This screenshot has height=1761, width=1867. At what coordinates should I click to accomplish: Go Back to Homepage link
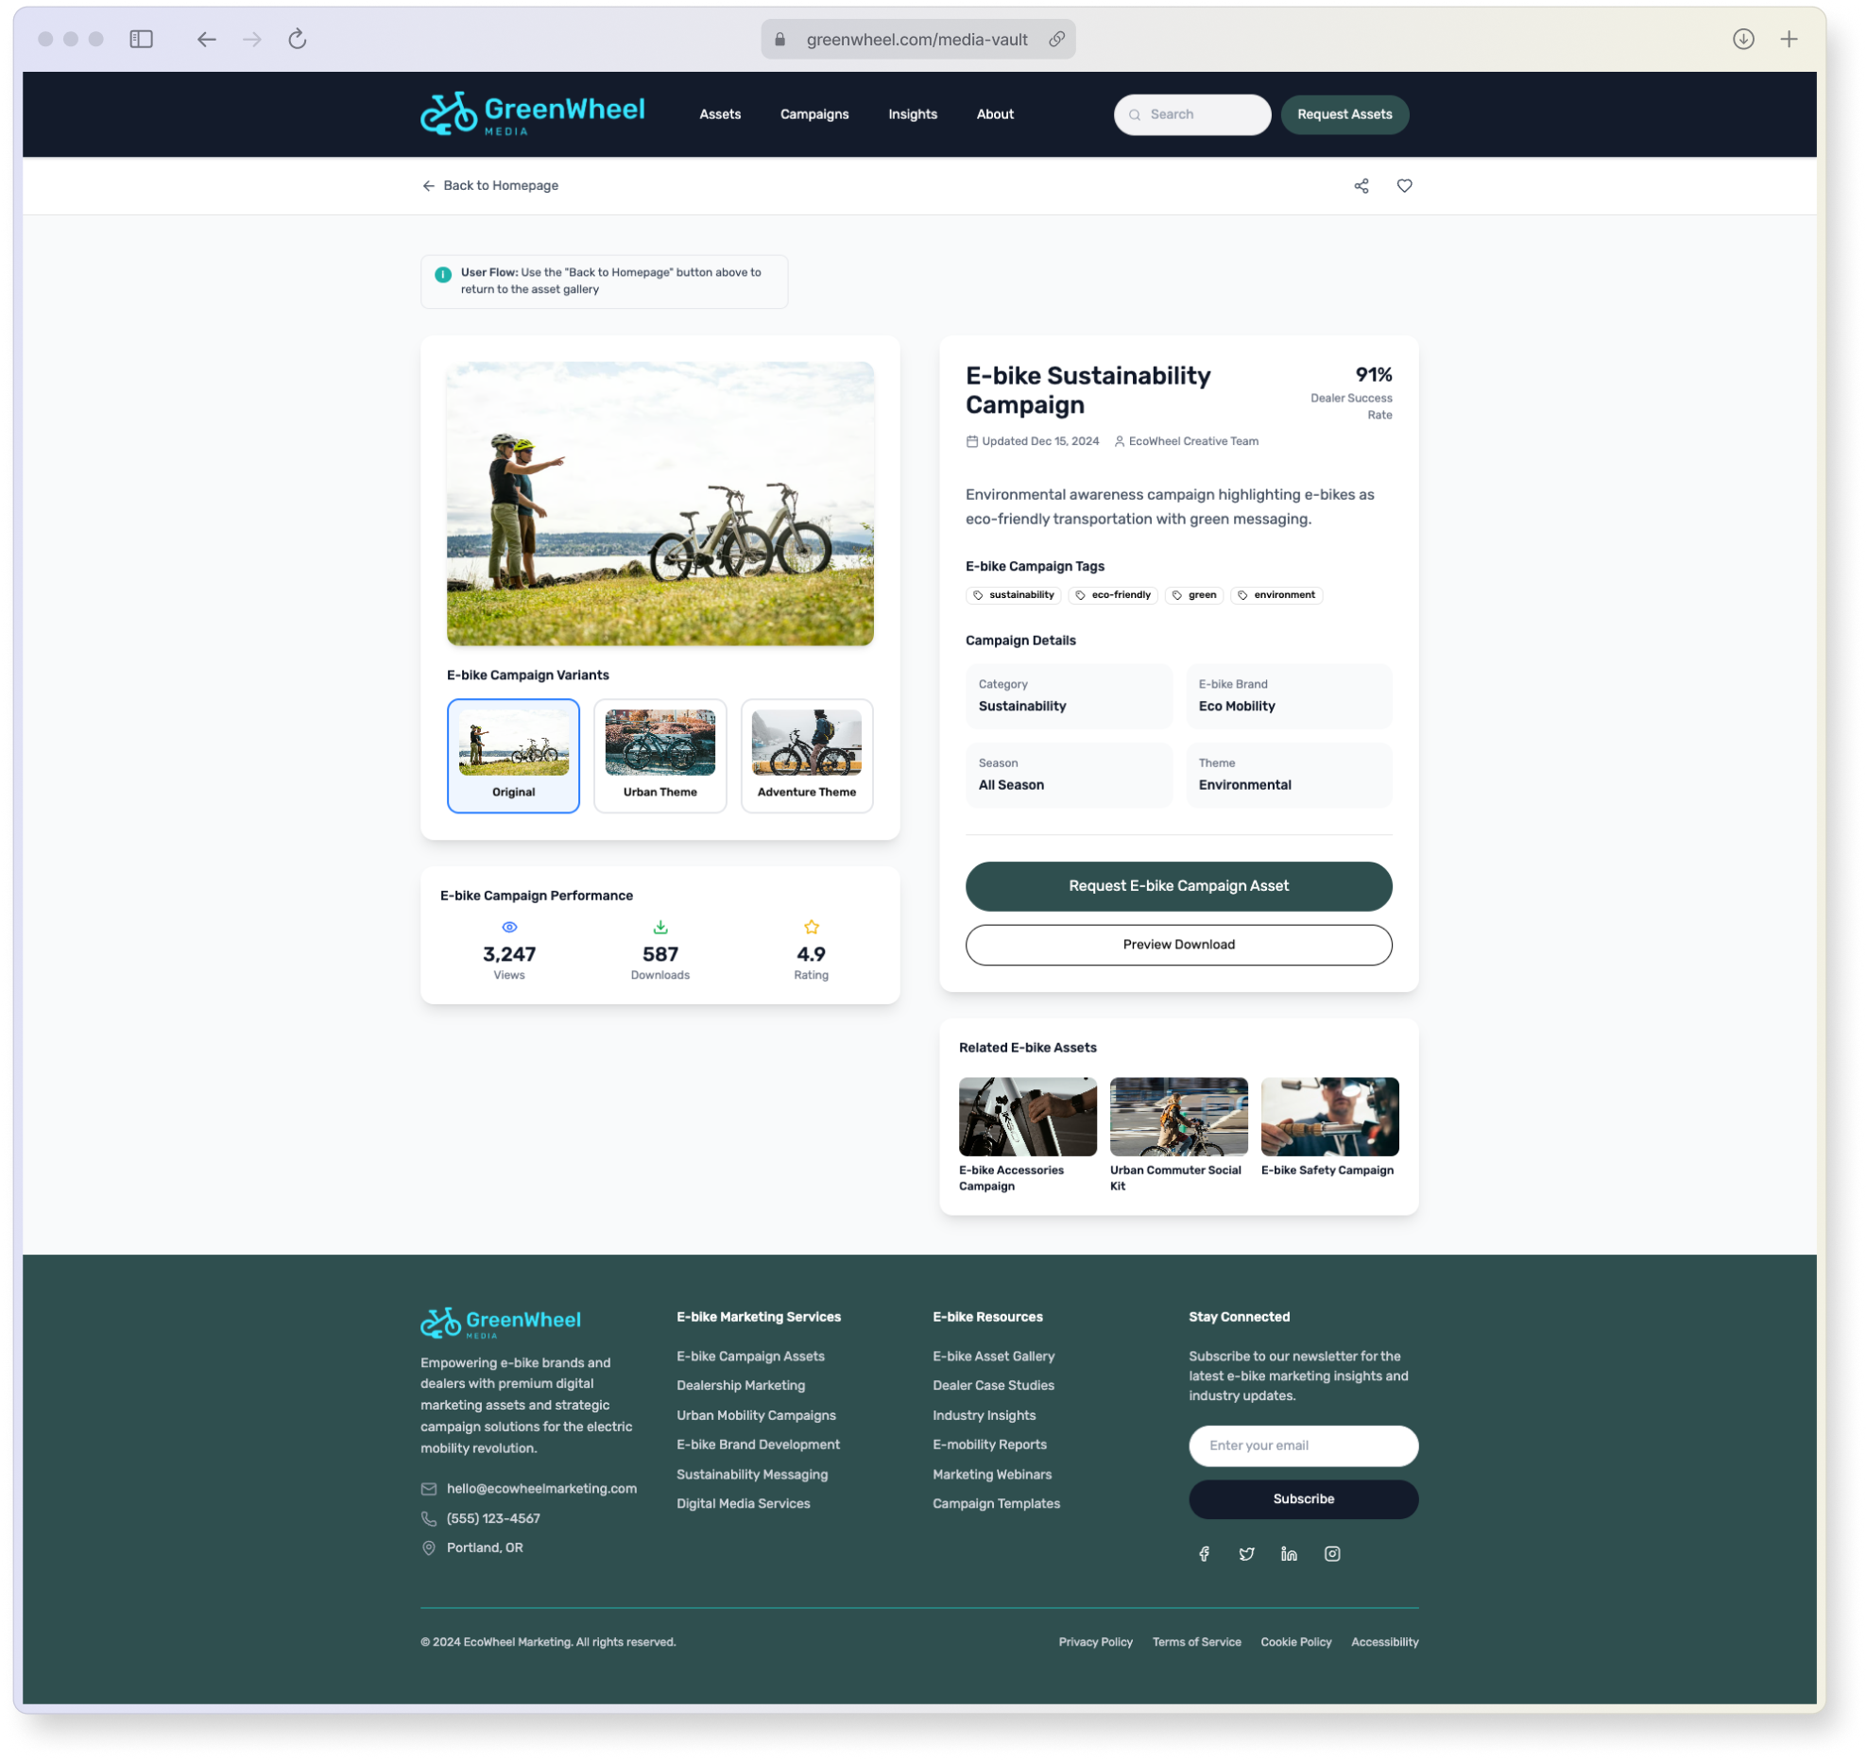pyautogui.click(x=490, y=186)
